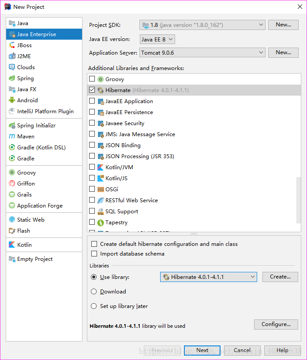Select the Download radio button
The image size is (307, 360).
tap(94, 292)
